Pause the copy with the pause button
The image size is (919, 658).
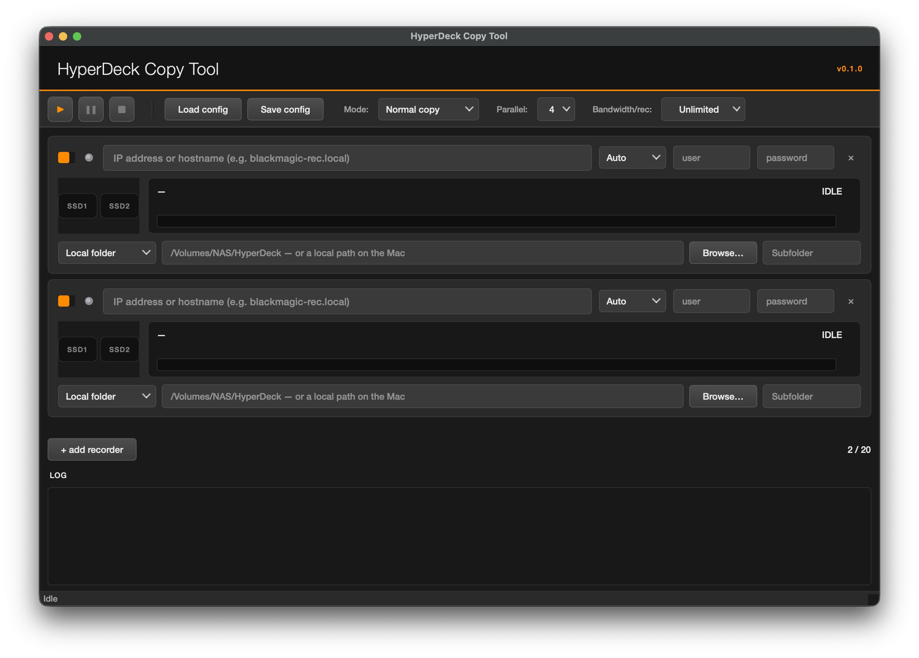pos(91,109)
